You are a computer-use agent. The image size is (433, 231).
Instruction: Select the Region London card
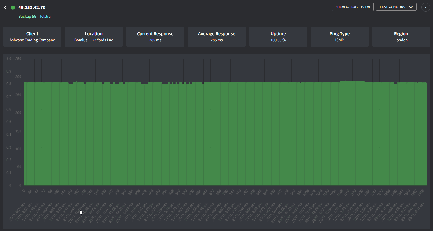pyautogui.click(x=401, y=37)
